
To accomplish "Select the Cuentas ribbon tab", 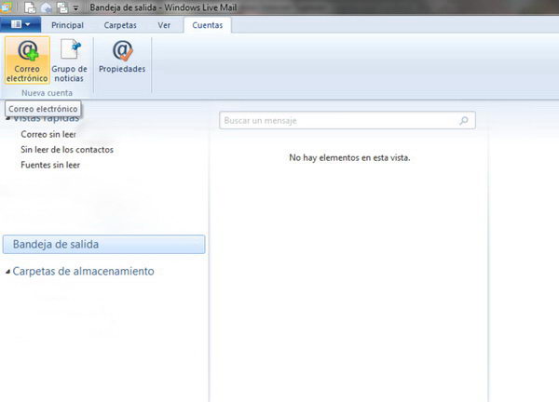I will pyautogui.click(x=208, y=25).
